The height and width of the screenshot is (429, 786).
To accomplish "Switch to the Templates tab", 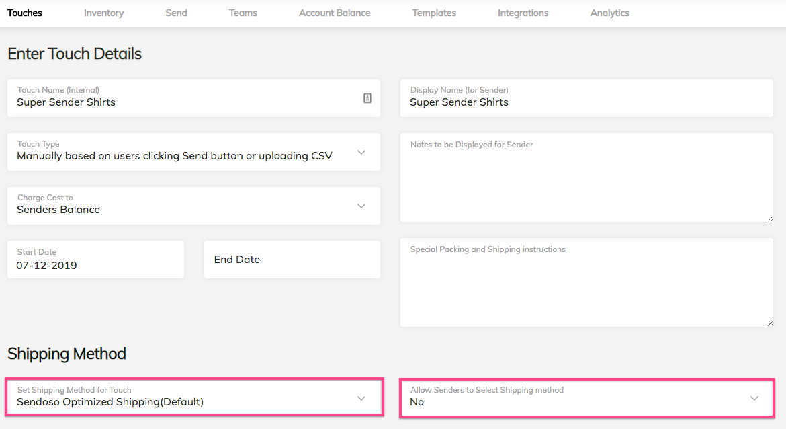I will point(434,13).
